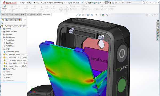Switch to the アセンブリ tab
160x96 pixels.
[x=4, y=15]
